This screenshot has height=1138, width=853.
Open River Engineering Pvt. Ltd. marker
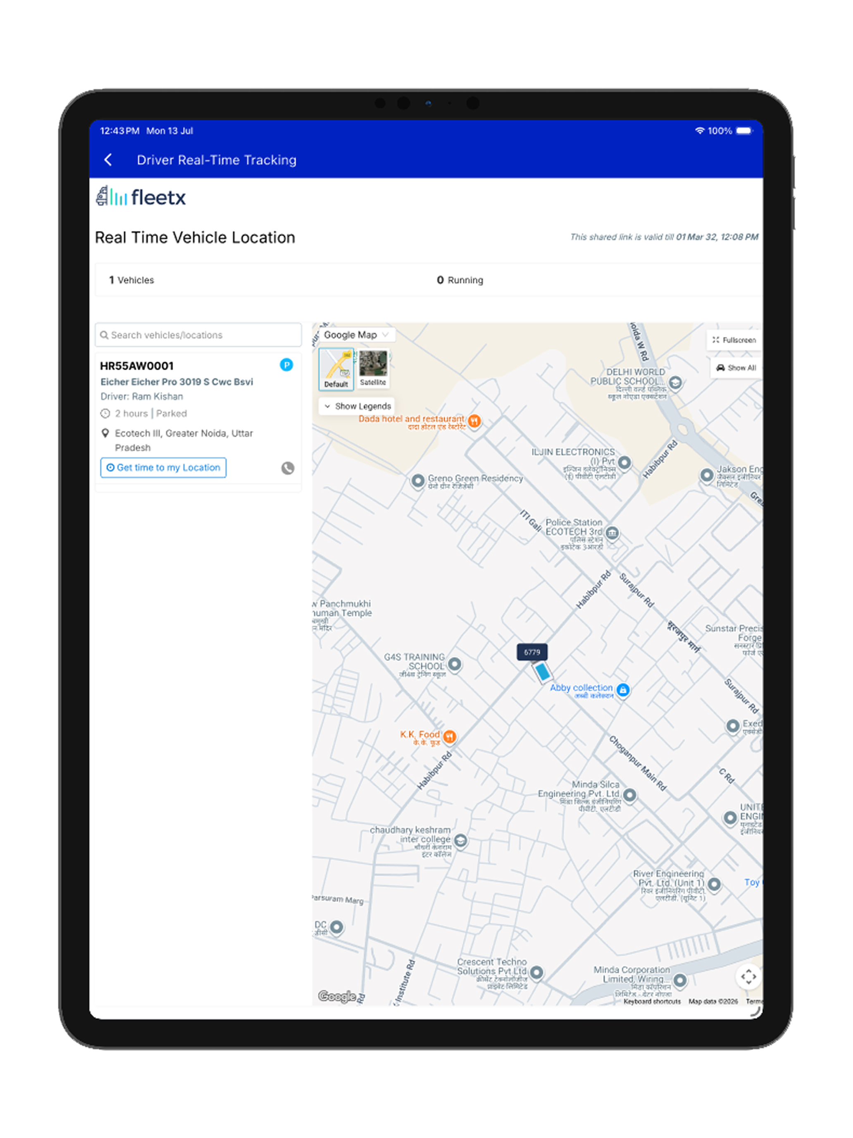click(714, 885)
